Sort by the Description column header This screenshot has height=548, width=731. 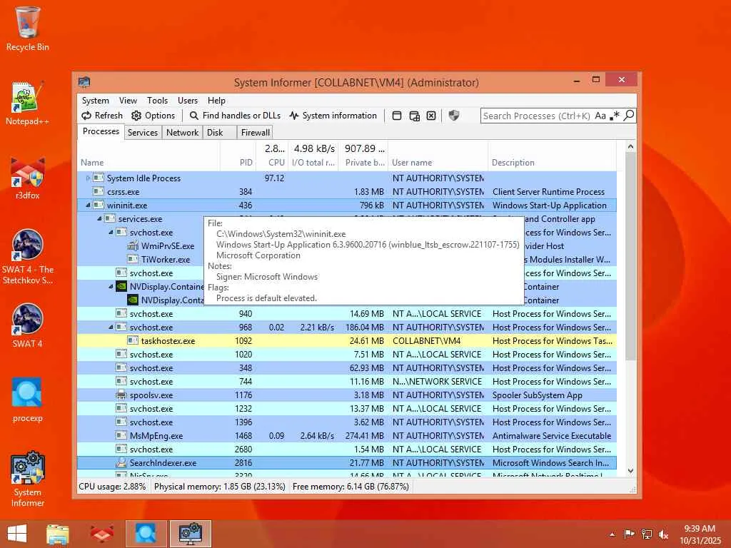[552, 163]
